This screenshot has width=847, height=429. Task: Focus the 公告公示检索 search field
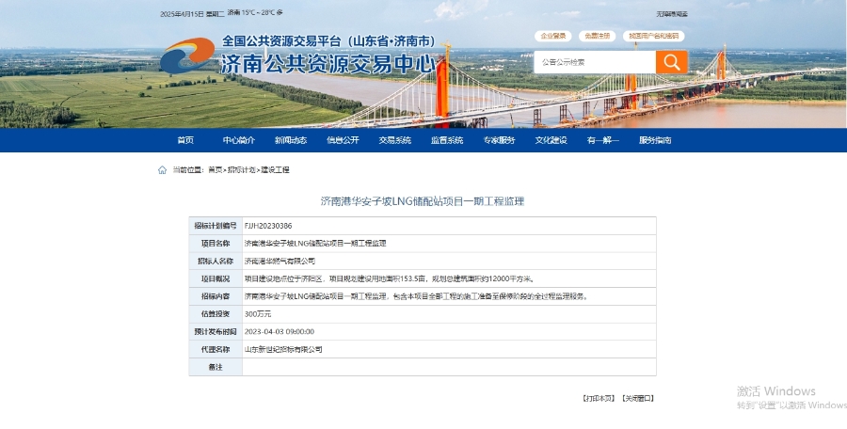(595, 62)
